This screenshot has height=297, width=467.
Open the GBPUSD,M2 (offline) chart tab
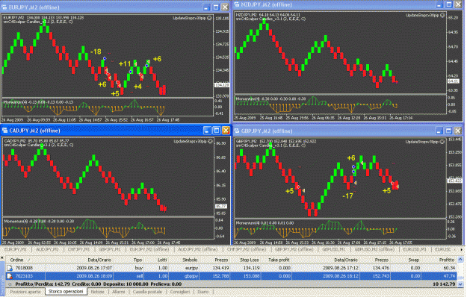pyautogui.click(x=374, y=250)
